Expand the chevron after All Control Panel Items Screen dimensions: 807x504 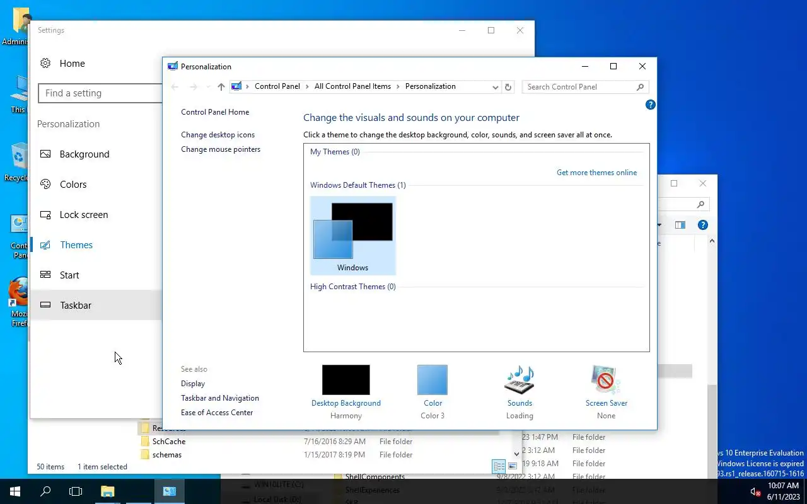point(398,86)
